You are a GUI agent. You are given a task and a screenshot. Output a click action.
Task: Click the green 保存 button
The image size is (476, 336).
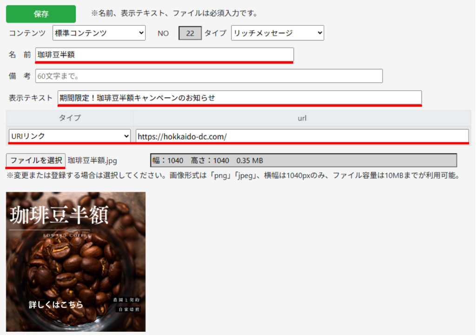(41, 14)
